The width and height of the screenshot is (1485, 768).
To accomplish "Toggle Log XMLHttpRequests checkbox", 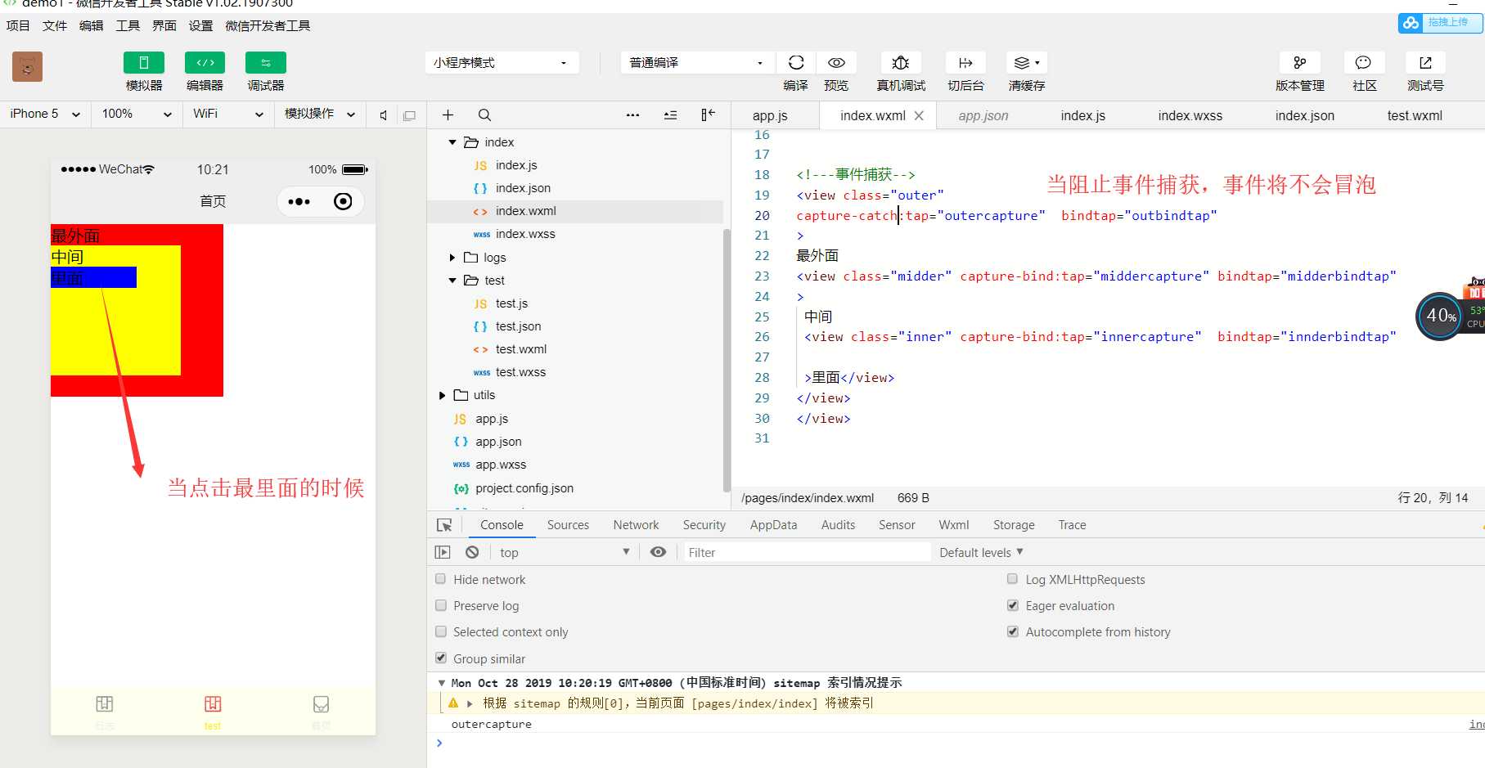I will pos(1013,579).
